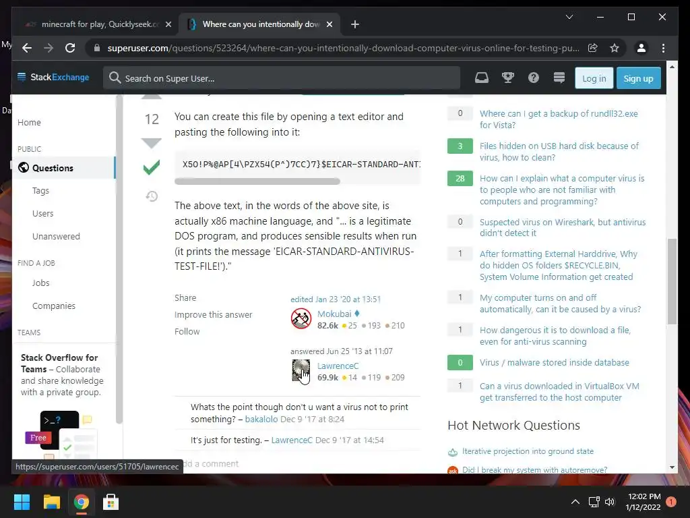Go to Home in left sidebar
This screenshot has height=518, width=690.
click(29, 123)
